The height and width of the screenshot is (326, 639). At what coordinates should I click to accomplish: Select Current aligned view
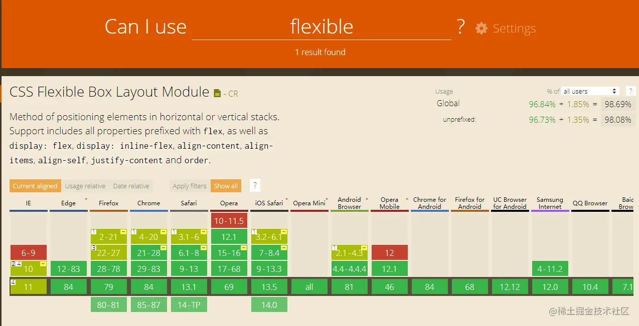(35, 186)
